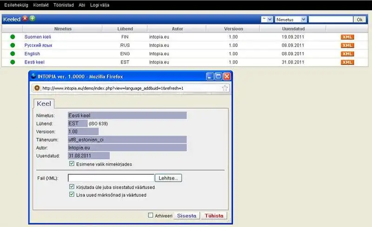Minimize the INTOPIA Firefox popup window
Screen dimensions: 372x227
click(210, 76)
